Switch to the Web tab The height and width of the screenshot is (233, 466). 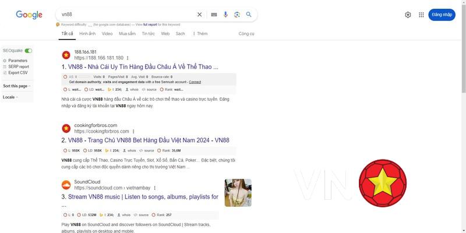pos(165,34)
